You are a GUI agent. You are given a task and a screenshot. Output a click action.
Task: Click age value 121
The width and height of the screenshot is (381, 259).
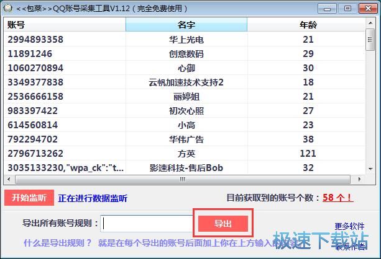click(308, 154)
